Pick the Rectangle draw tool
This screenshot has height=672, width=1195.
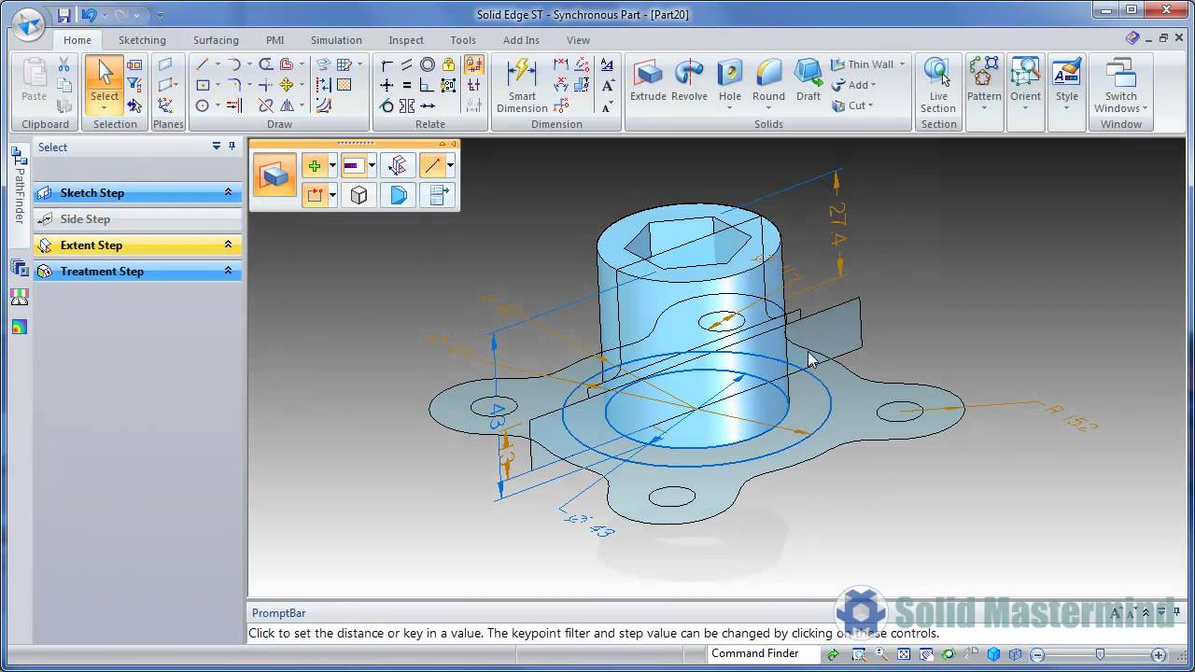pyautogui.click(x=203, y=85)
